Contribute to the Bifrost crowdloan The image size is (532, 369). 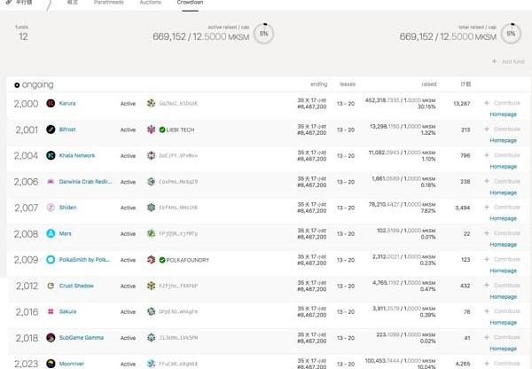coord(502,129)
